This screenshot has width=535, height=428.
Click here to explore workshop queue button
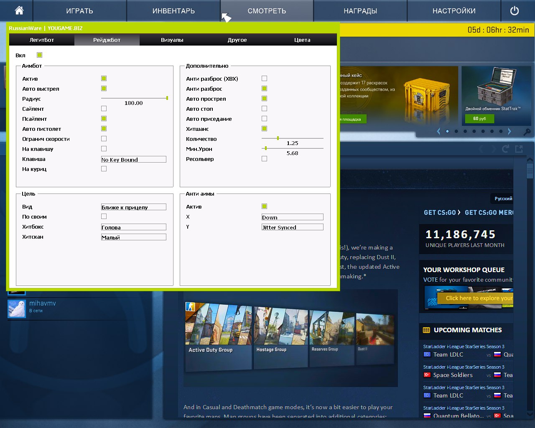475,298
